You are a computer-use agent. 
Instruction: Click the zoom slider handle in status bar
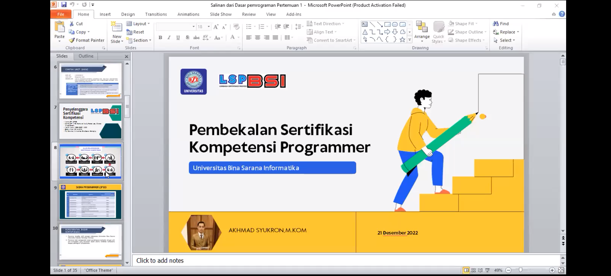click(520, 271)
